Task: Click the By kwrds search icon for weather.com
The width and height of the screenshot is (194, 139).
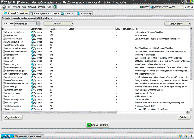Action: pos(32,36)
